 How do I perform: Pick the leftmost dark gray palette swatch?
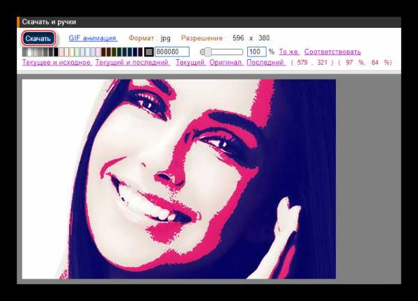[25, 52]
